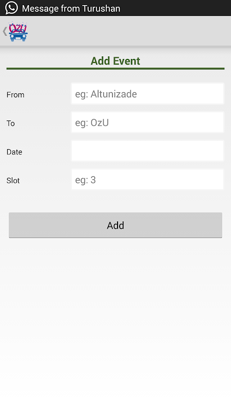Screen dimensions: 231x410
Task: Open the empty Date field
Action: point(147,151)
